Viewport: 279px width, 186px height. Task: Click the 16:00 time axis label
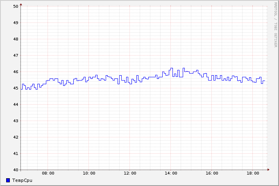coord(212,173)
